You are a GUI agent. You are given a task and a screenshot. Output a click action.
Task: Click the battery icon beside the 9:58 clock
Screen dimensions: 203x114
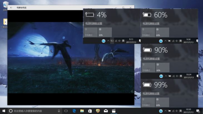pyautogui.click(x=169, y=41)
